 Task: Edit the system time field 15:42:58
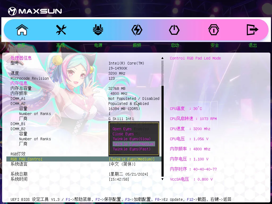(119, 179)
